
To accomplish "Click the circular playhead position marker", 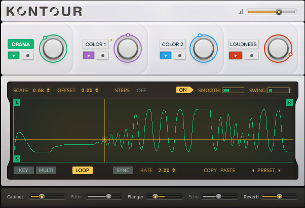I will click(105, 140).
